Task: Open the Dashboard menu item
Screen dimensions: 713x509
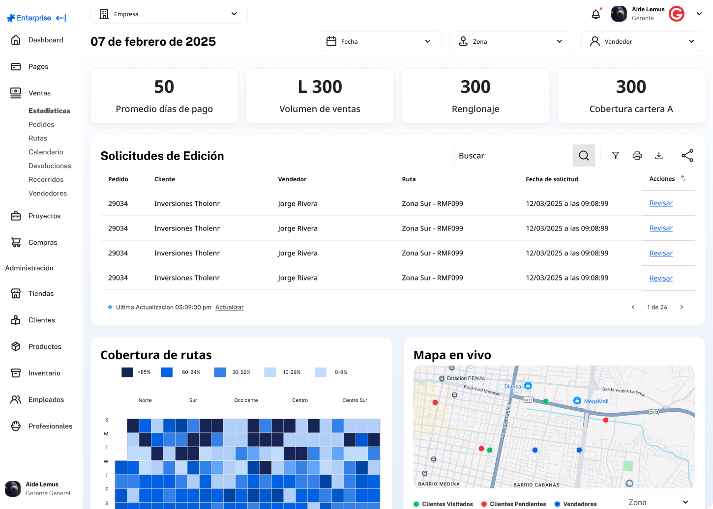Action: [x=45, y=40]
